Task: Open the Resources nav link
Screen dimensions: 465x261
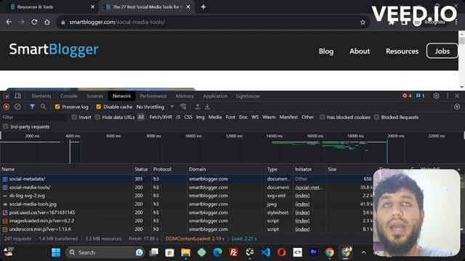Action: click(402, 51)
